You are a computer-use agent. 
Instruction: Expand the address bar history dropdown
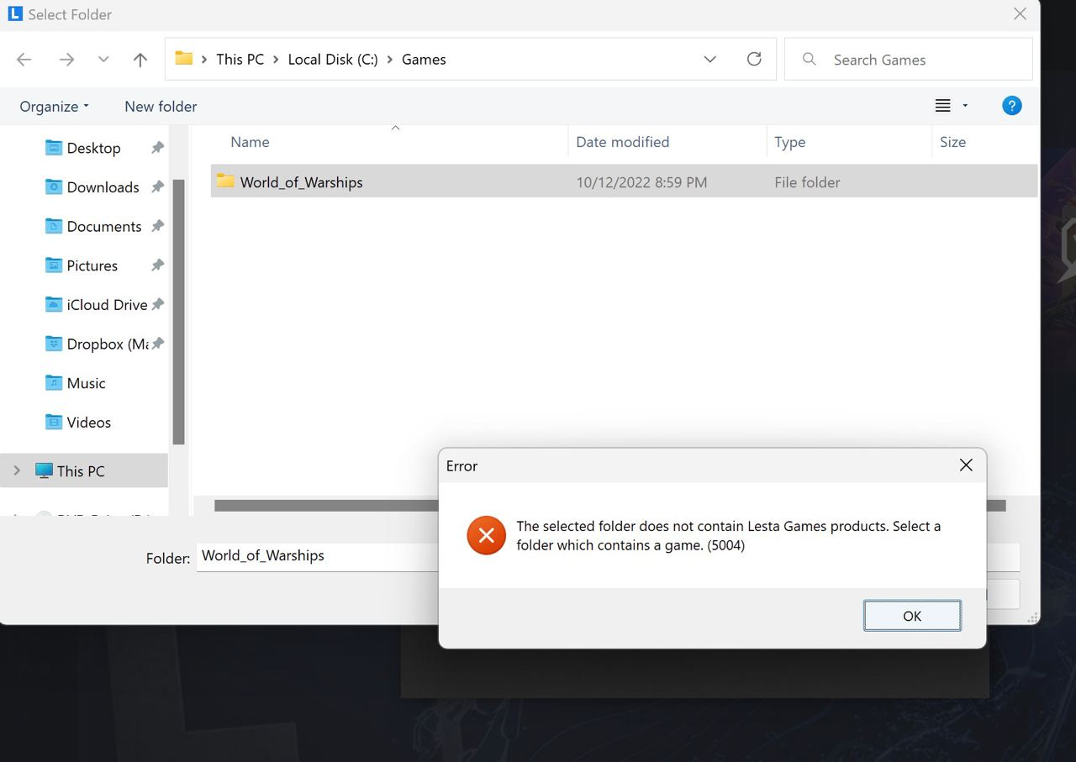709,59
